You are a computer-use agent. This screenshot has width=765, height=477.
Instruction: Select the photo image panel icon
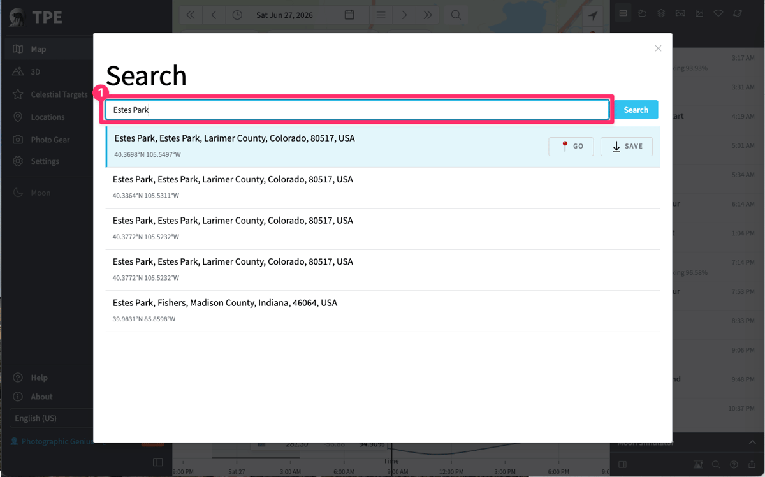(699, 13)
